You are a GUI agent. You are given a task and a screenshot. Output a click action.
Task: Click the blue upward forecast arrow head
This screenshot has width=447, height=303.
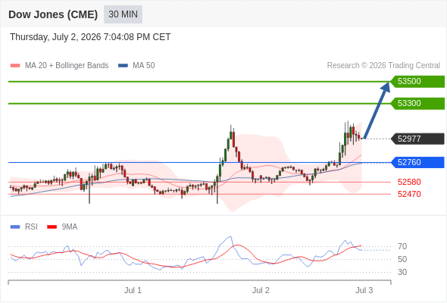click(x=386, y=86)
